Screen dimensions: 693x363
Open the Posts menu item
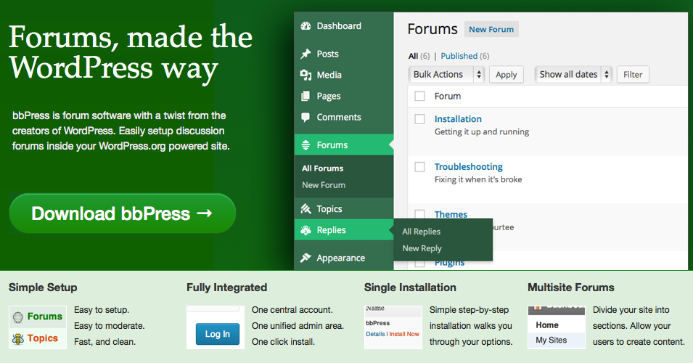coord(344,54)
